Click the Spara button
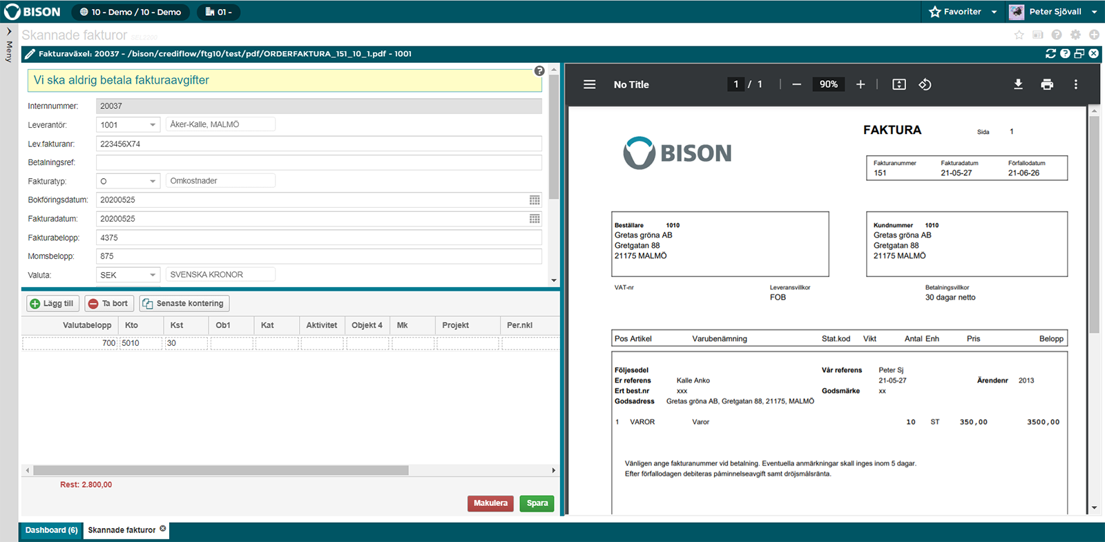 [x=537, y=503]
